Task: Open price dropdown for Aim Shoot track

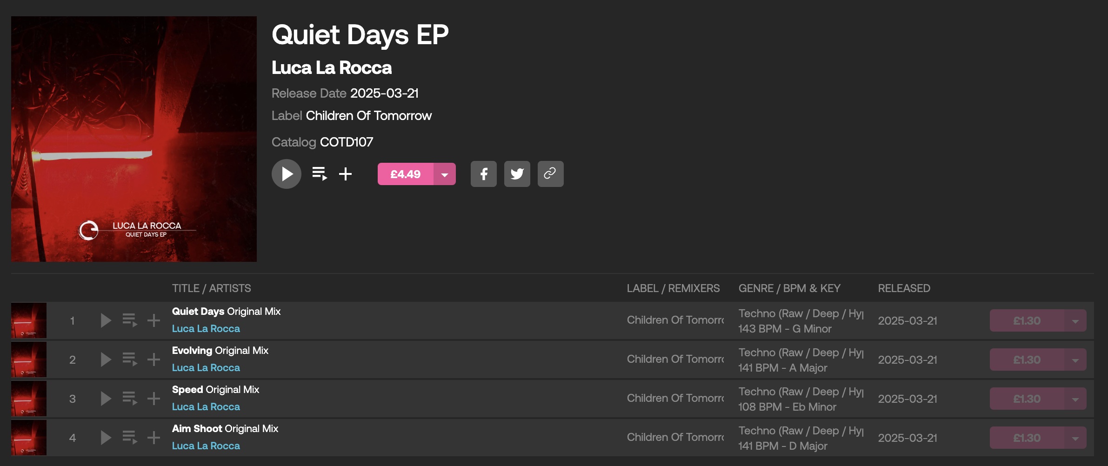Action: 1075,438
